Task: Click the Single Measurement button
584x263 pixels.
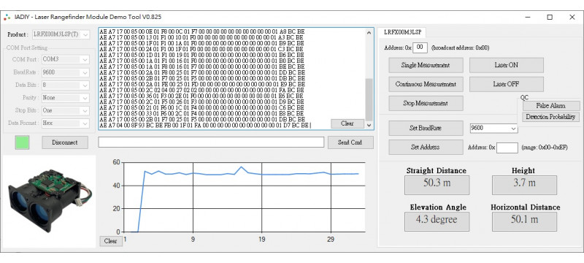Action: point(426,65)
